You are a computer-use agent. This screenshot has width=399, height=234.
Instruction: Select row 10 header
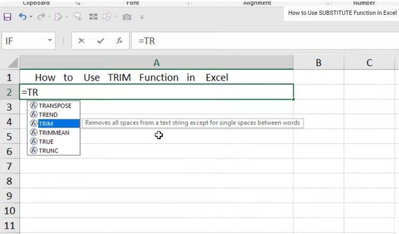10,211
